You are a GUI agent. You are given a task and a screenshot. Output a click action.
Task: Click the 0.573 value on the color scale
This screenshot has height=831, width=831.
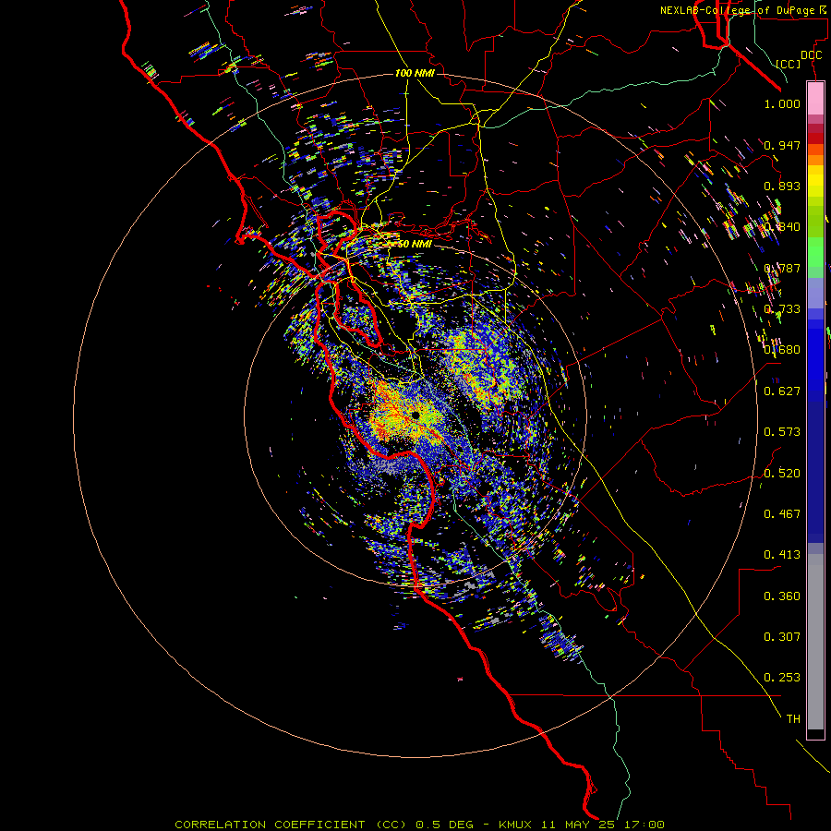coord(782,432)
